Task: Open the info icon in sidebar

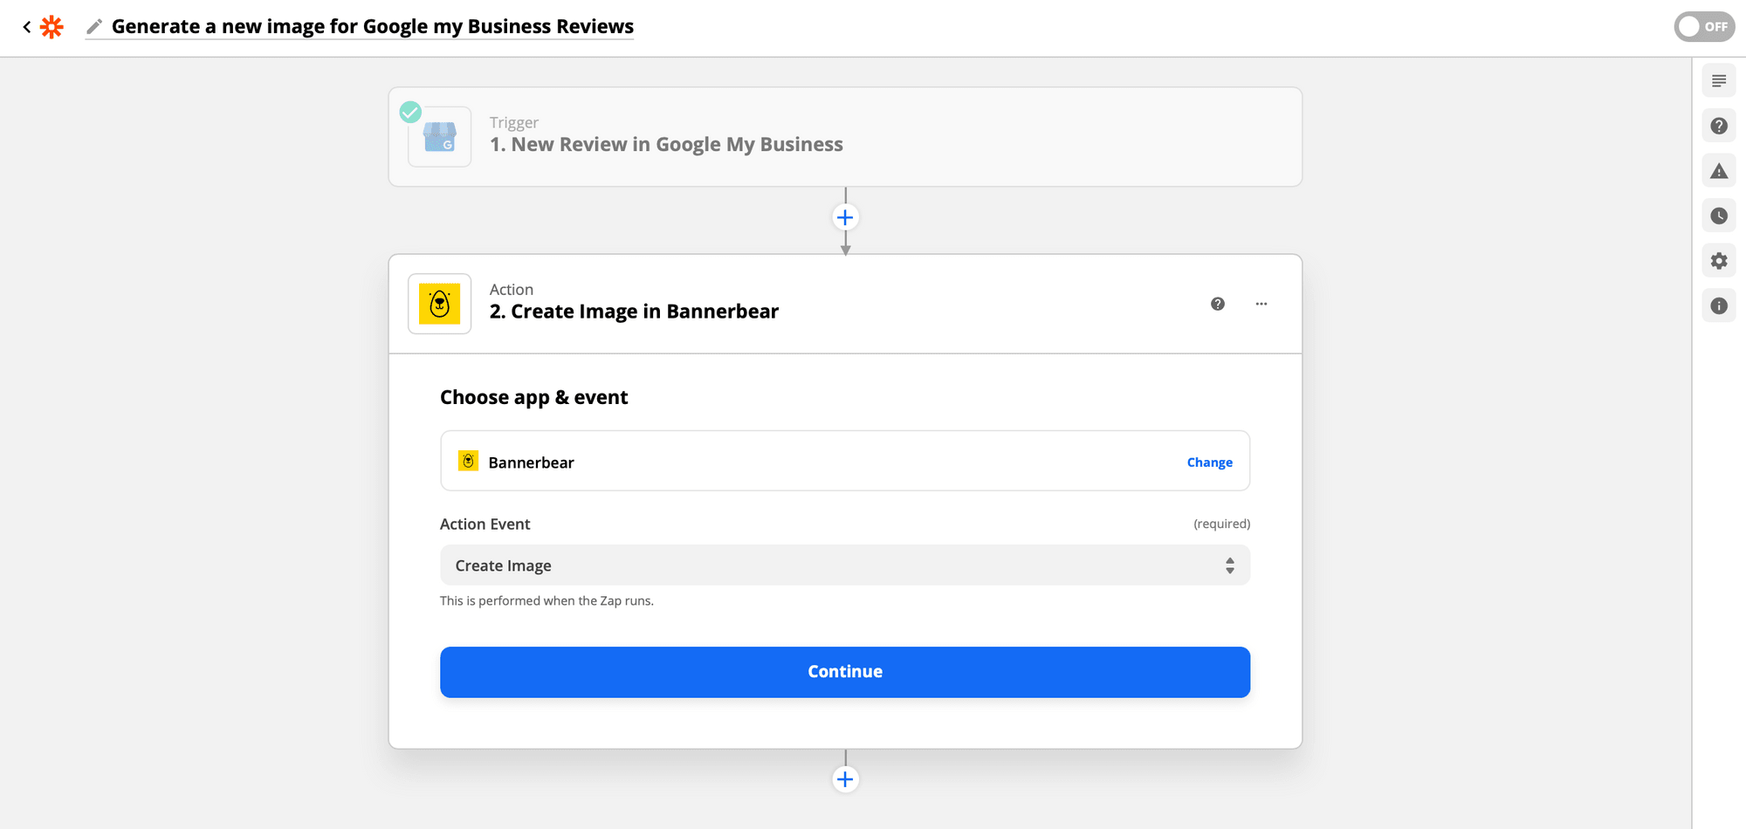Action: pos(1718,305)
